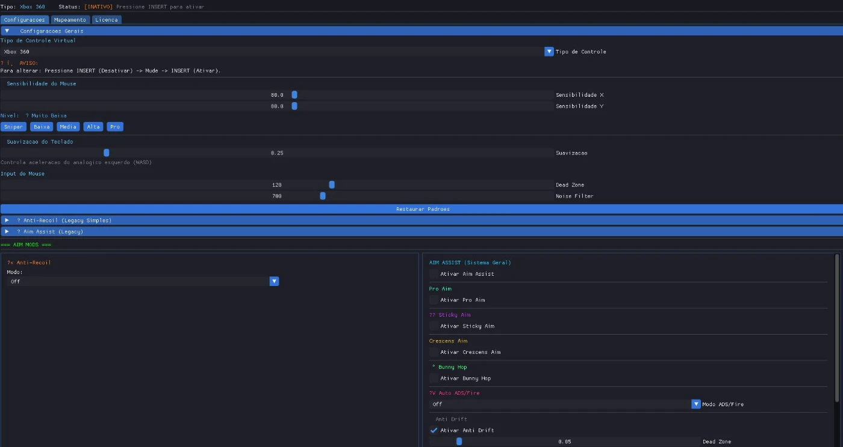Enable the Ativar Pro Aim checkbox
The width and height of the screenshot is (843, 447).
pyautogui.click(x=434, y=300)
